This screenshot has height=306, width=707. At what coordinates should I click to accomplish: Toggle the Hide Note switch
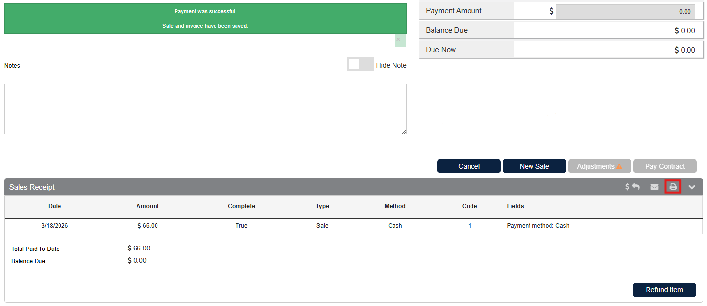(x=360, y=64)
